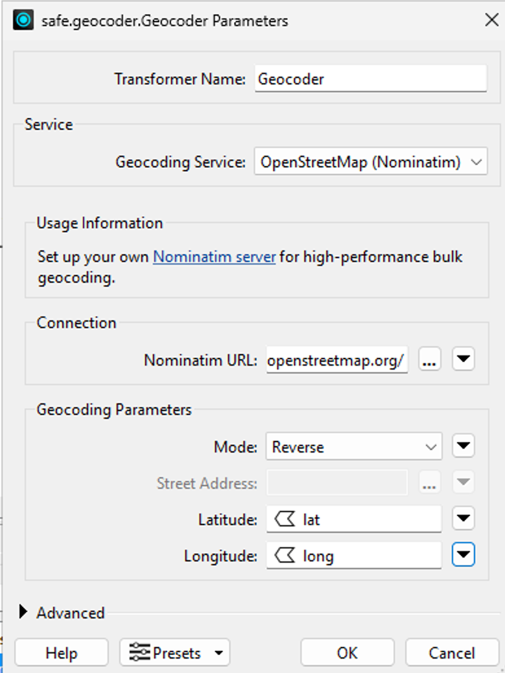The image size is (505, 673).
Task: Open the Nominatim URL arrow menu
Action: pyautogui.click(x=463, y=359)
